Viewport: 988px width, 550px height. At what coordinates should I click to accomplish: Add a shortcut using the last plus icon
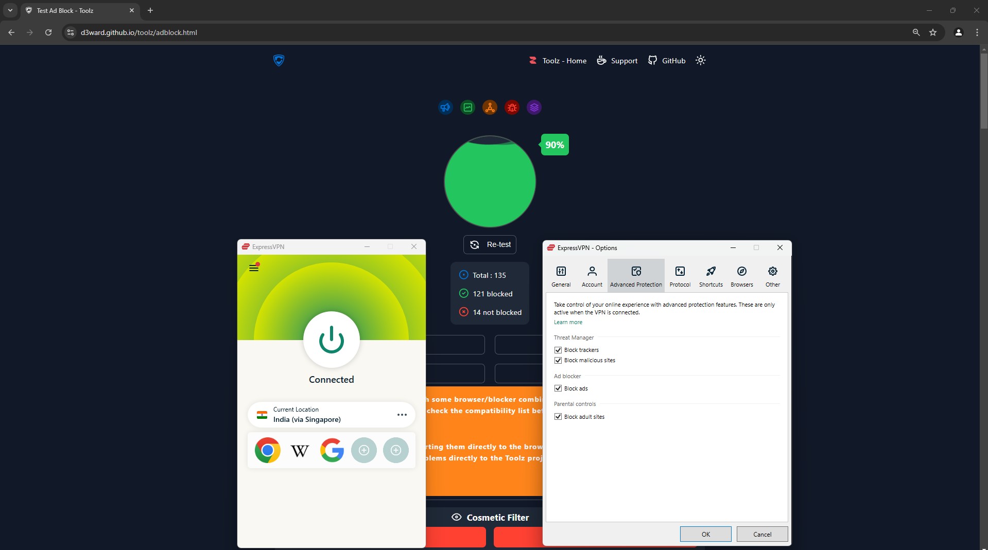[x=396, y=450]
